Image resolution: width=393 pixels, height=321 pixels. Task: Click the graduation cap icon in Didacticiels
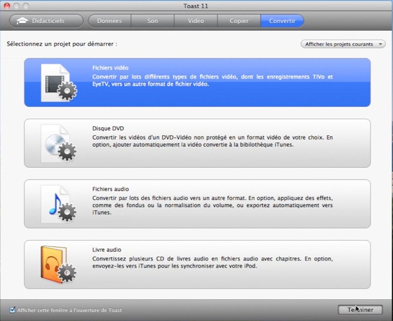pyautogui.click(x=23, y=21)
